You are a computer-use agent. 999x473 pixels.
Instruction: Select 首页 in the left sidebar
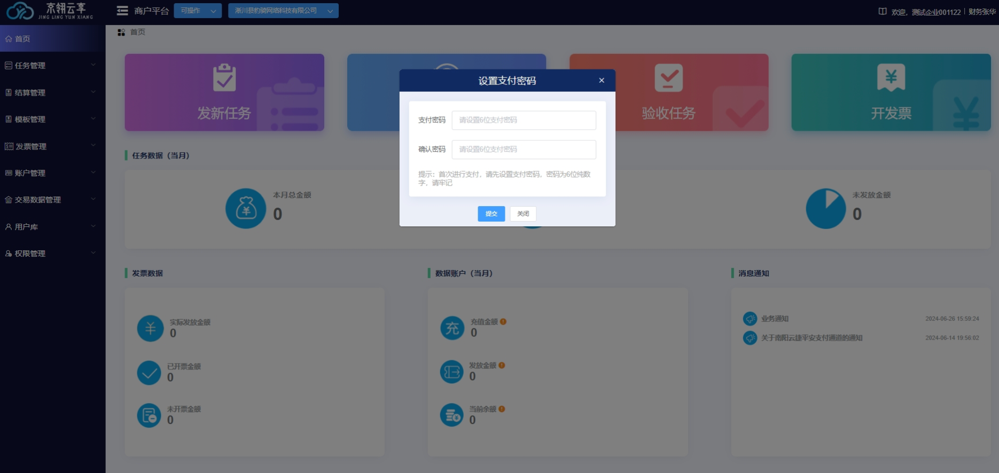22,39
